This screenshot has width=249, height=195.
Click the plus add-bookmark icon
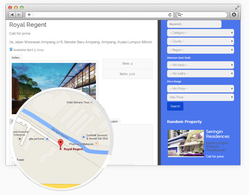pos(29,15)
